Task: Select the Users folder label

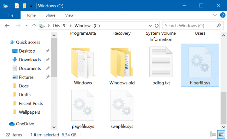Action: point(200,33)
